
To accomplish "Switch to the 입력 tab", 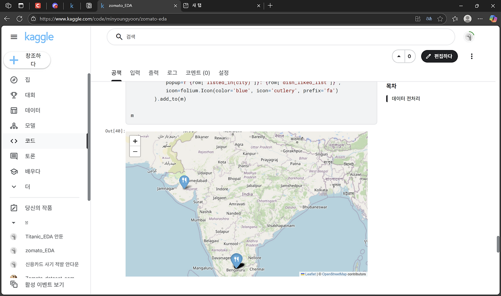I will [x=135, y=73].
